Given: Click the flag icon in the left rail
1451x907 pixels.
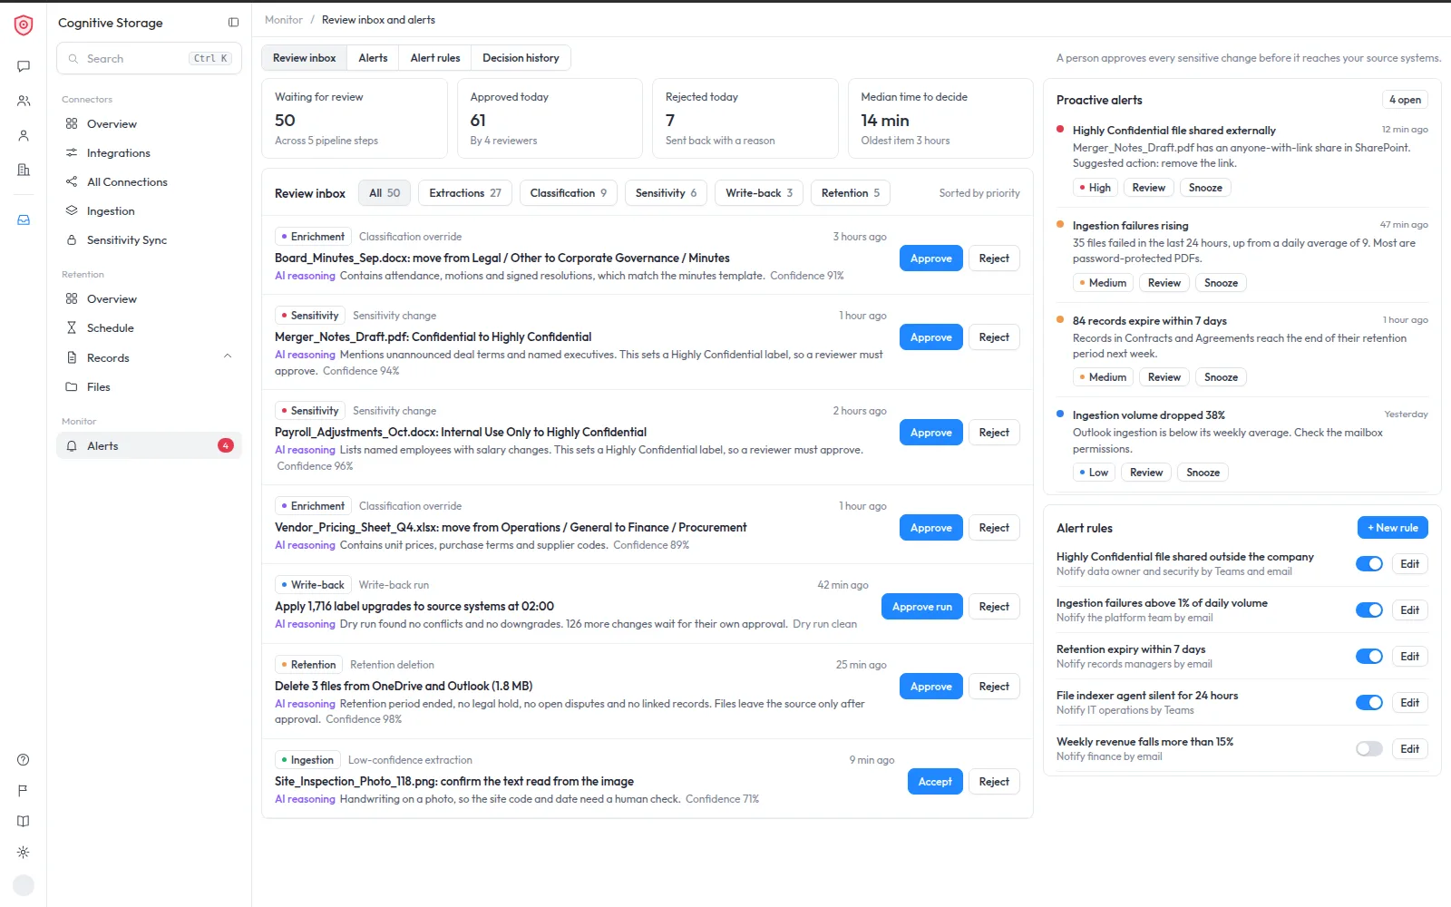Looking at the screenshot, I should pyautogui.click(x=24, y=791).
